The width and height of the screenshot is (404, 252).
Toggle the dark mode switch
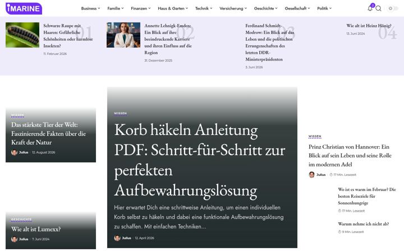coord(393,8)
